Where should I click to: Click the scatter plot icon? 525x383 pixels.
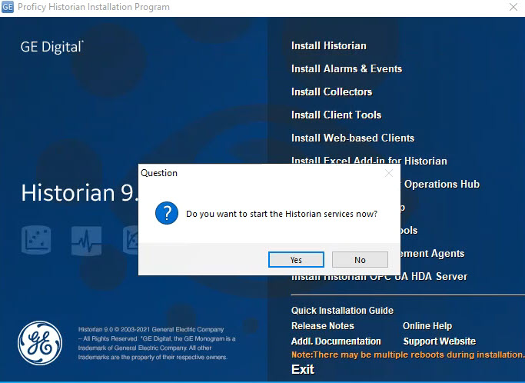pyautogui.click(x=36, y=240)
